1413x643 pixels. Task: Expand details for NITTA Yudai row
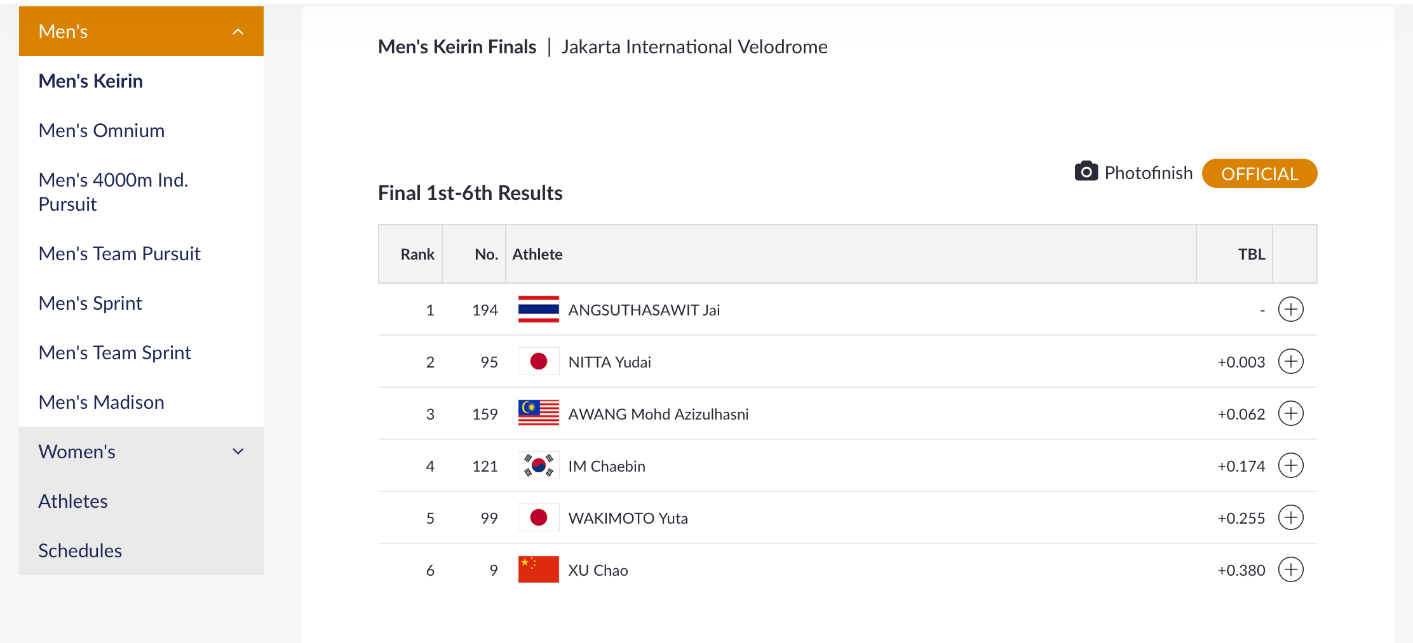1290,361
